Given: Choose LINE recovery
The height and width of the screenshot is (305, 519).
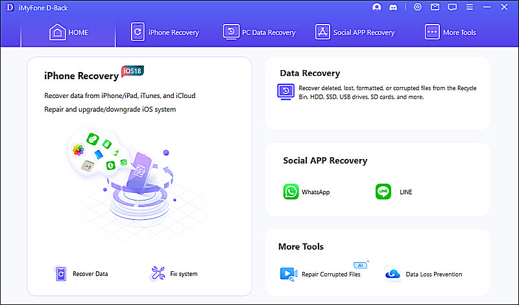Looking at the screenshot, I should [x=394, y=191].
